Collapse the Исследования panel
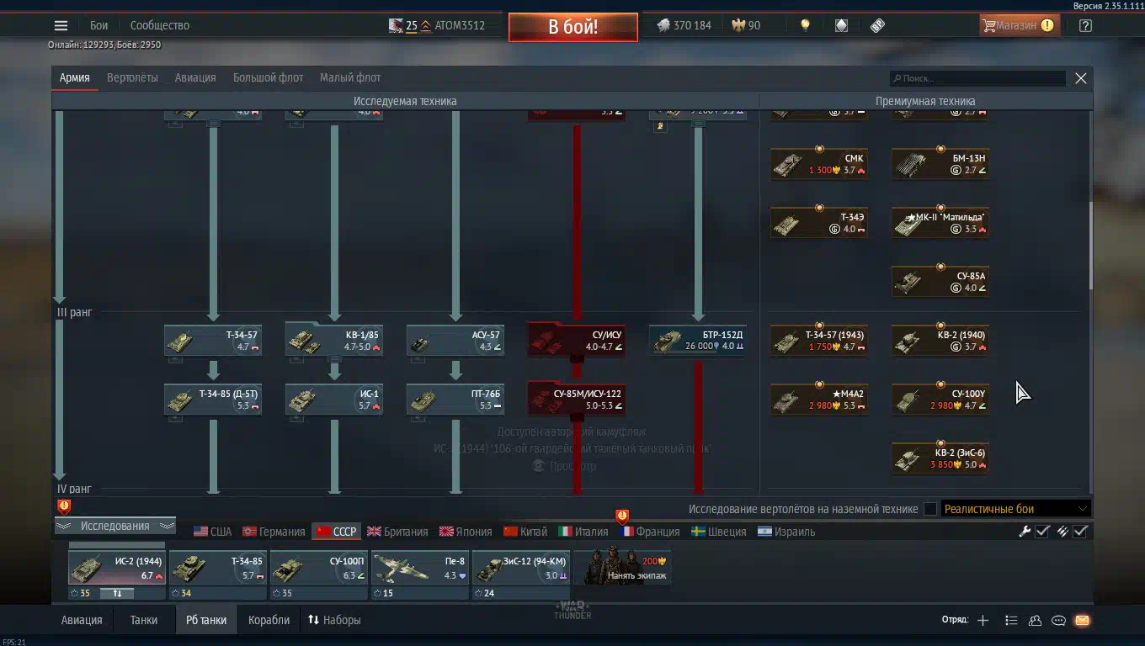The height and width of the screenshot is (646, 1145). click(x=115, y=526)
